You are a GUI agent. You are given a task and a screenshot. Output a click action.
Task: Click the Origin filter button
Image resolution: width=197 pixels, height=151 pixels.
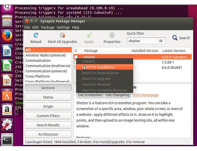48,106
